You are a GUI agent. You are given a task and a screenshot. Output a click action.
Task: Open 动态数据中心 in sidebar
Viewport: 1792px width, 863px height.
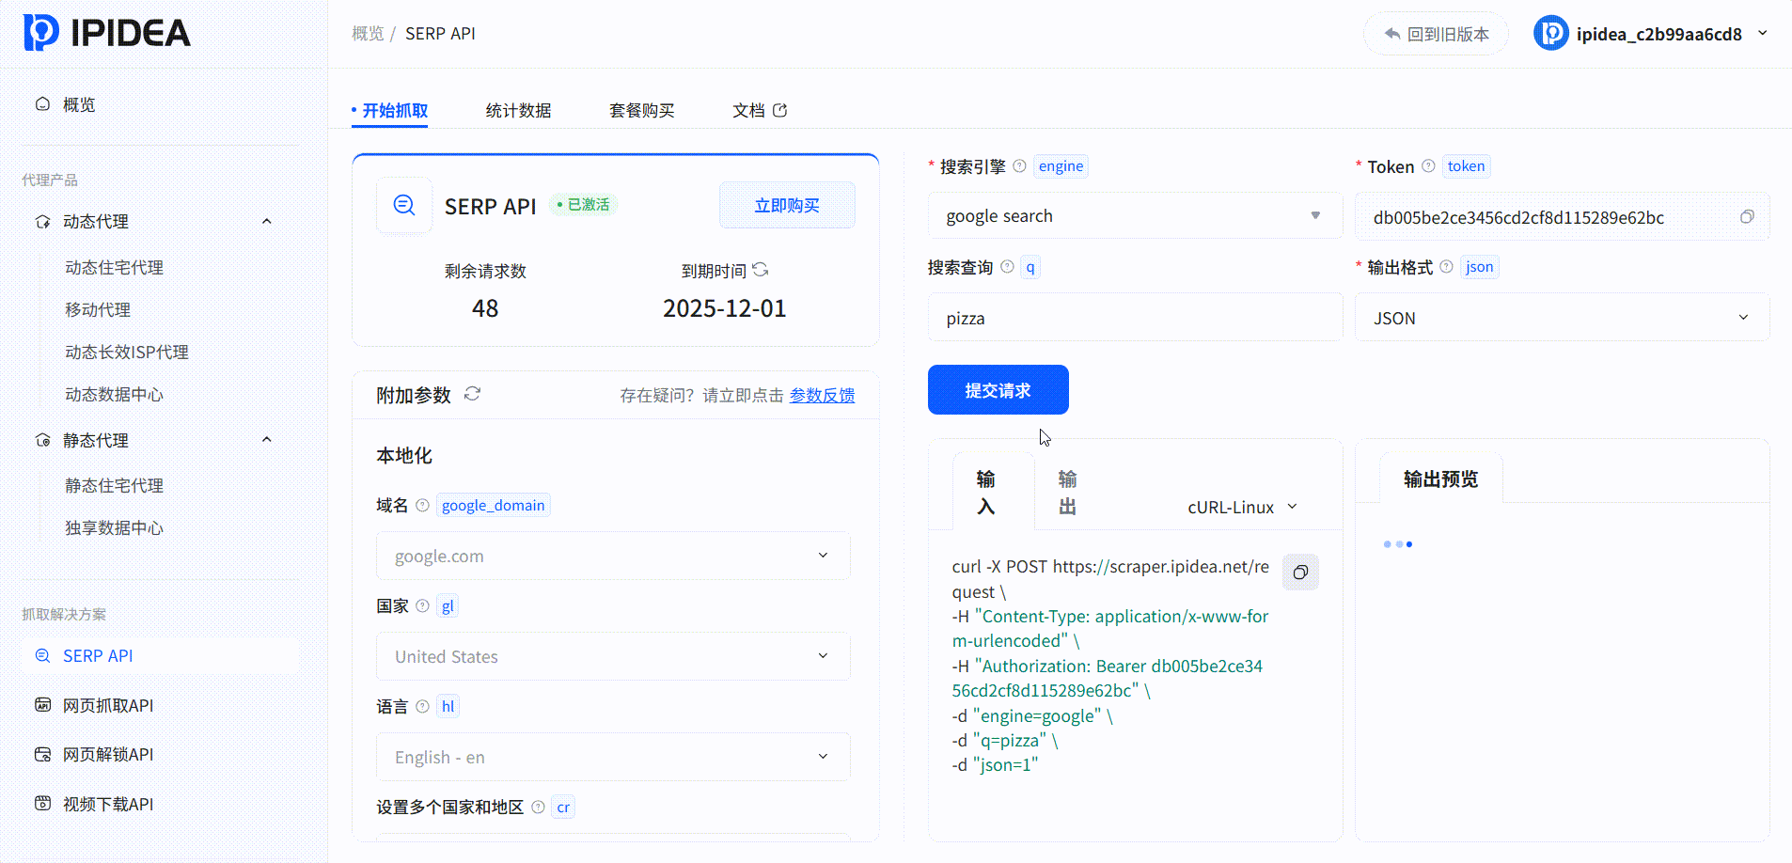click(114, 395)
